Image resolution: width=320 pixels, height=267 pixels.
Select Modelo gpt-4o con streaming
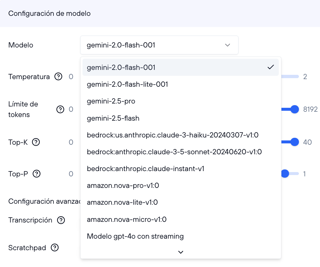pyautogui.click(x=135, y=236)
